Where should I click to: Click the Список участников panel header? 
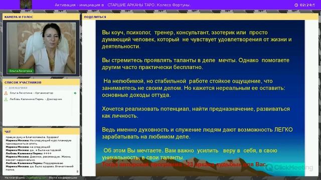(41, 82)
